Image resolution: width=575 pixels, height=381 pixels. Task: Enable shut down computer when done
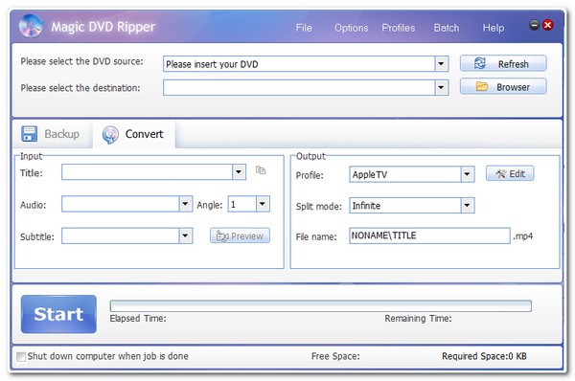pyautogui.click(x=21, y=356)
